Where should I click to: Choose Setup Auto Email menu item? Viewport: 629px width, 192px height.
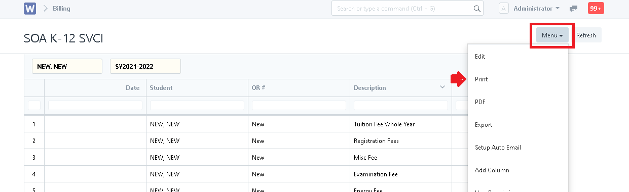pos(517,148)
